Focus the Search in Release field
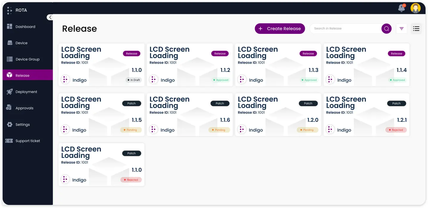 pos(345,29)
